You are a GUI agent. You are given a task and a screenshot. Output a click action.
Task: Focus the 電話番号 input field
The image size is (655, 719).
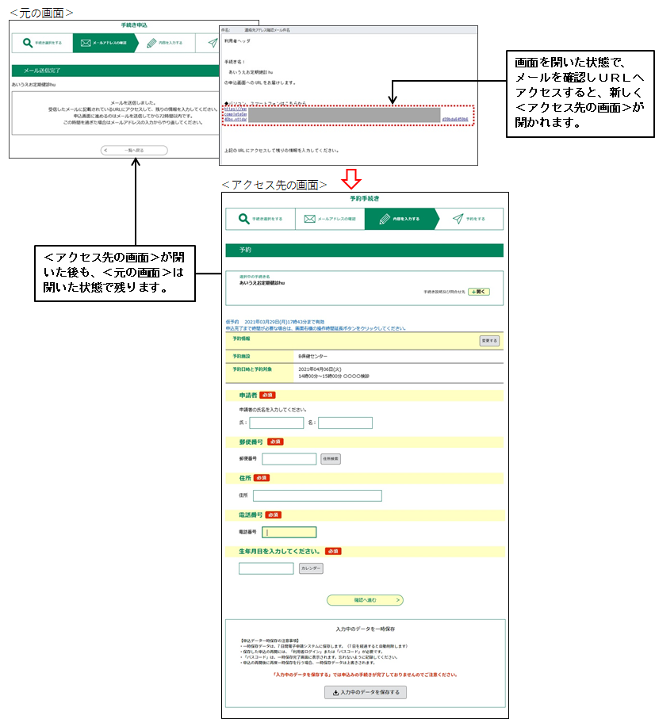click(289, 533)
